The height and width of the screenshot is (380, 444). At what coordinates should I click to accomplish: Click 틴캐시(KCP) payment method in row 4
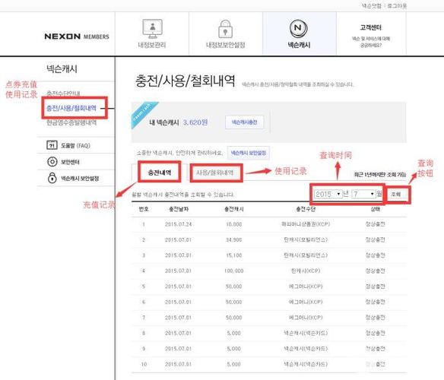[x=306, y=271]
